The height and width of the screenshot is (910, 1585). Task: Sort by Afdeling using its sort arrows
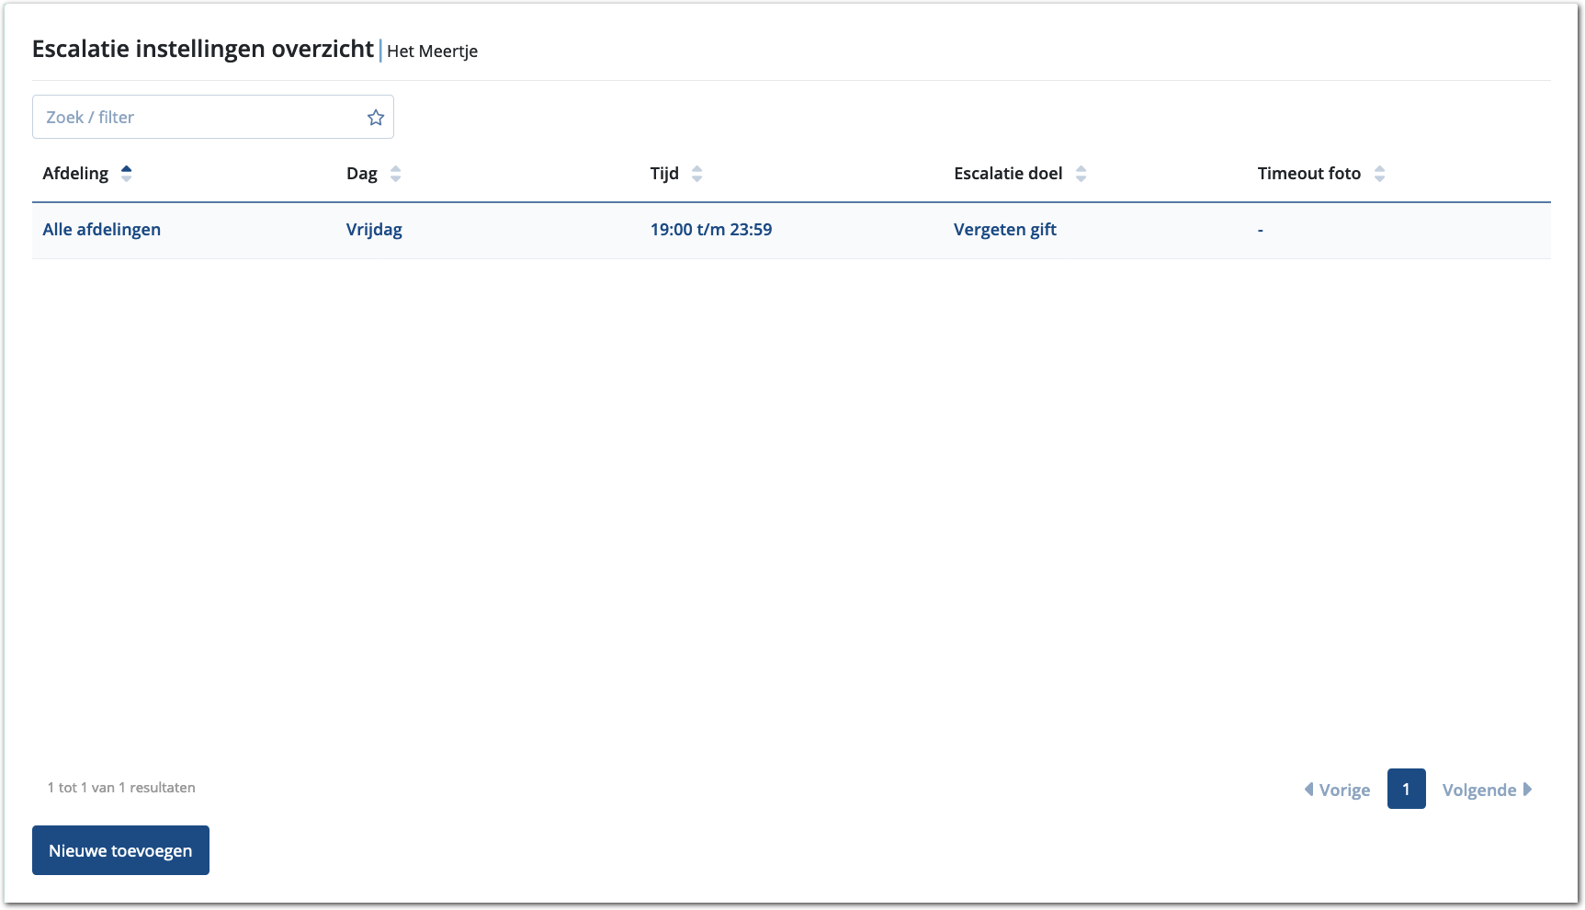(127, 174)
